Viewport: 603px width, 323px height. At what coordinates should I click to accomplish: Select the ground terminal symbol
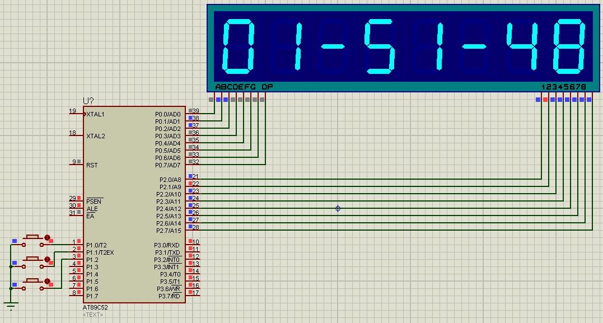click(x=11, y=306)
